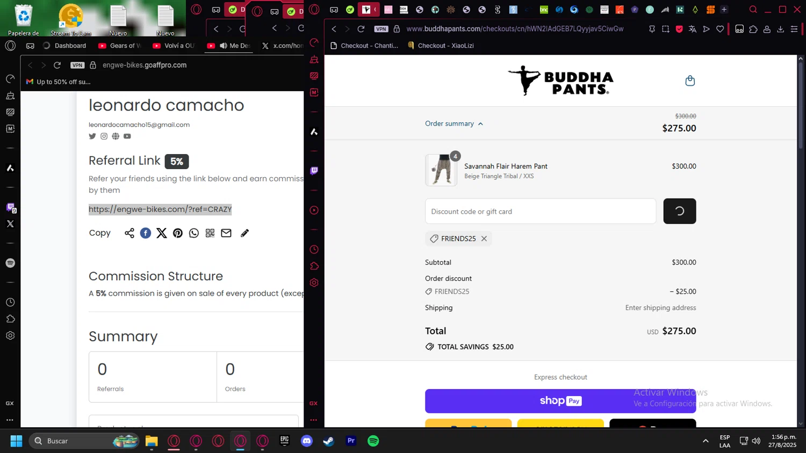Reload the engwe-bikes goaffpro page
This screenshot has height=453, width=806.
(x=57, y=65)
